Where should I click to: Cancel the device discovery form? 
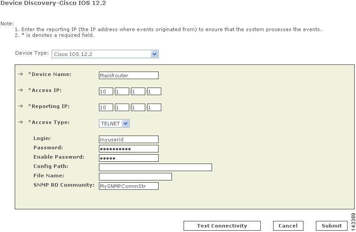tap(288, 226)
